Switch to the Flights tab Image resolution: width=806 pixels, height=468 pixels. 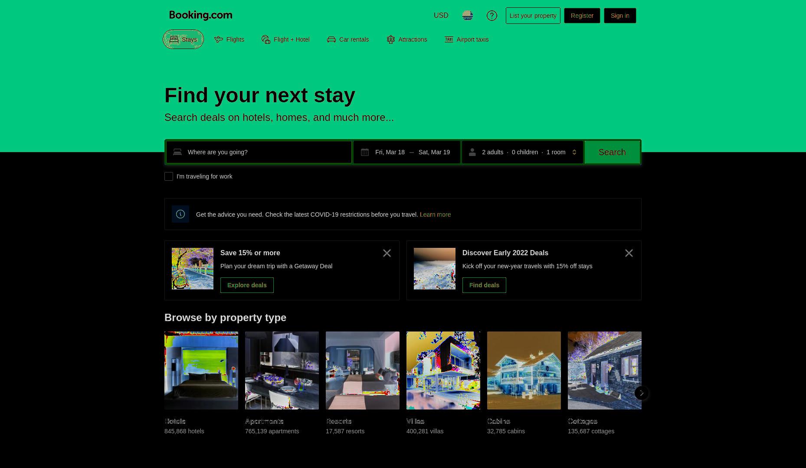click(229, 39)
